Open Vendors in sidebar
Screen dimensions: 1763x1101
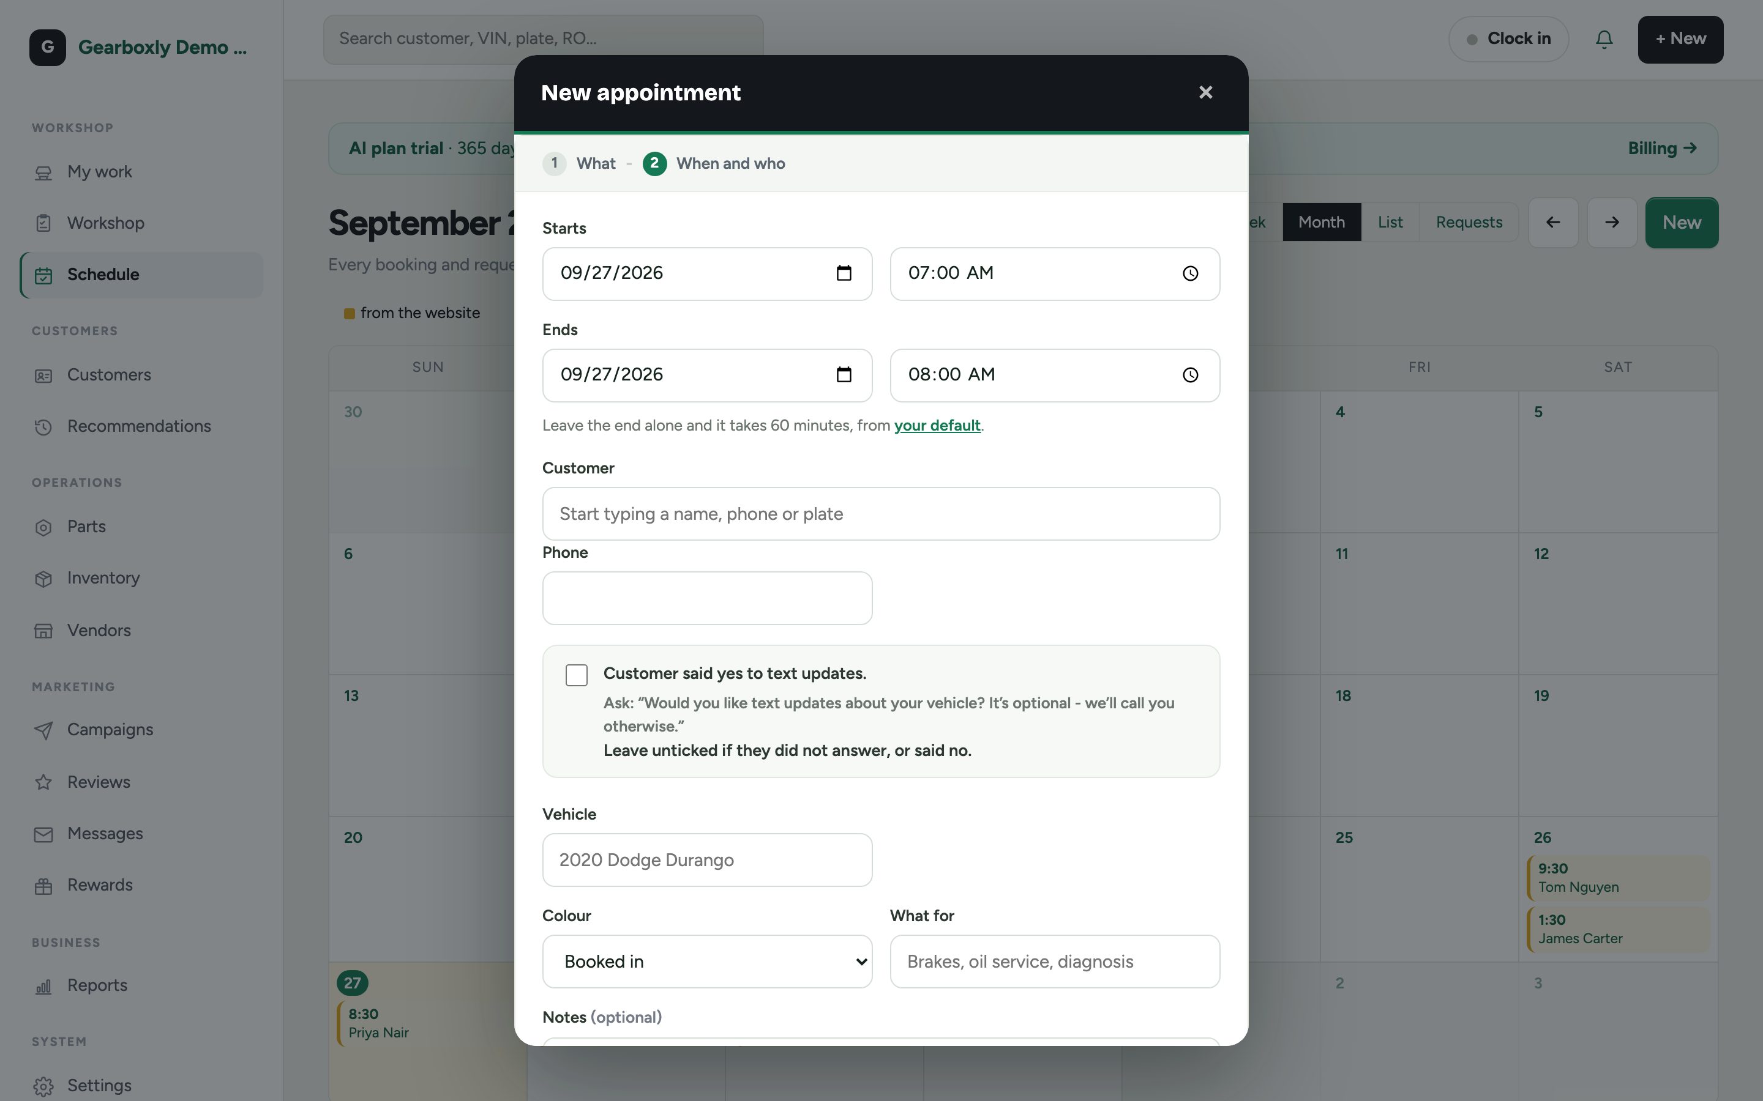(141, 630)
